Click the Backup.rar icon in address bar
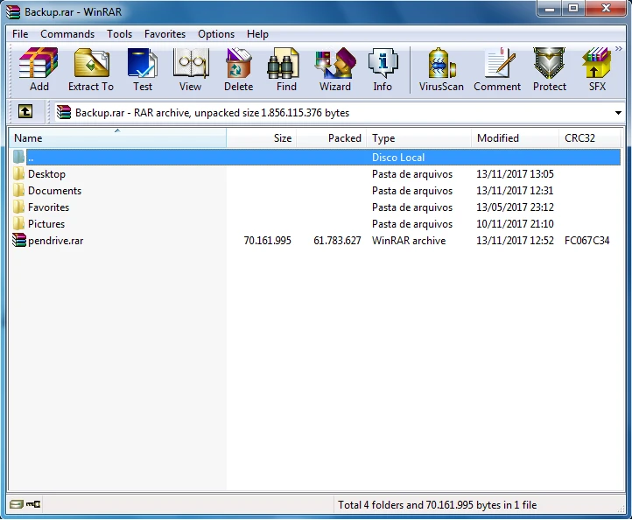This screenshot has height=520, width=632. coord(63,112)
